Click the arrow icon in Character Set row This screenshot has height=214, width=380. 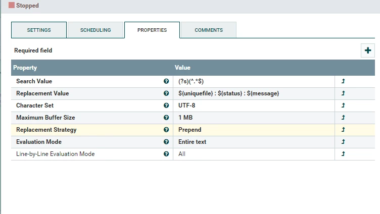[343, 105]
